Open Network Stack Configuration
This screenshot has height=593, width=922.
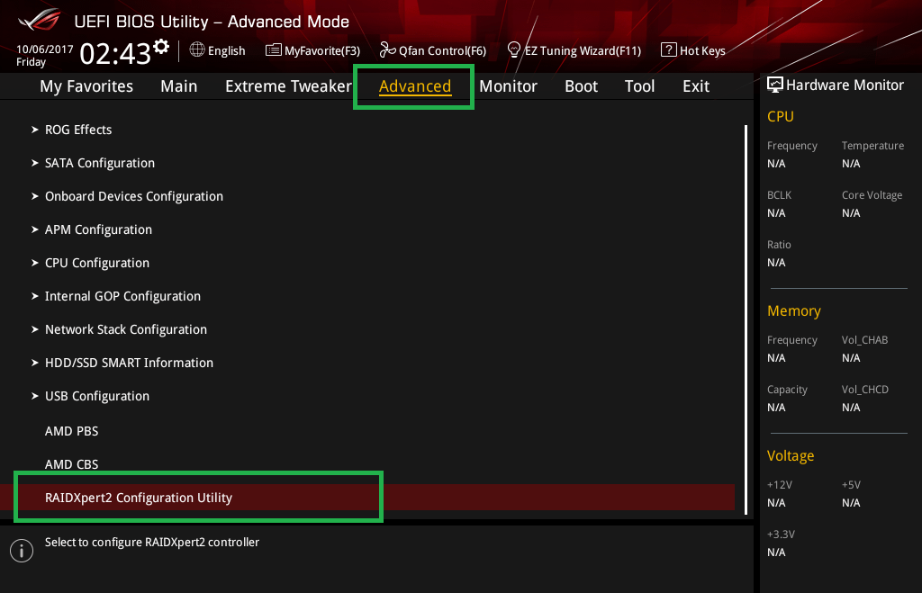[126, 329]
